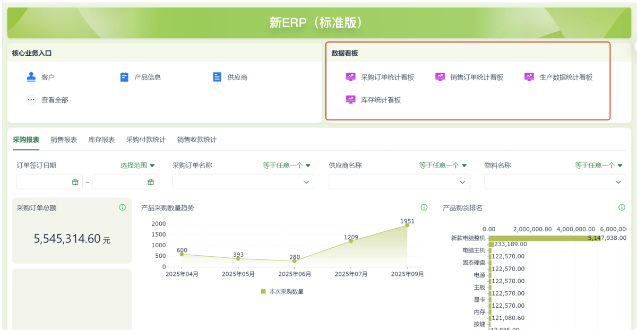Open the 采购付款统计 tab

[145, 140]
